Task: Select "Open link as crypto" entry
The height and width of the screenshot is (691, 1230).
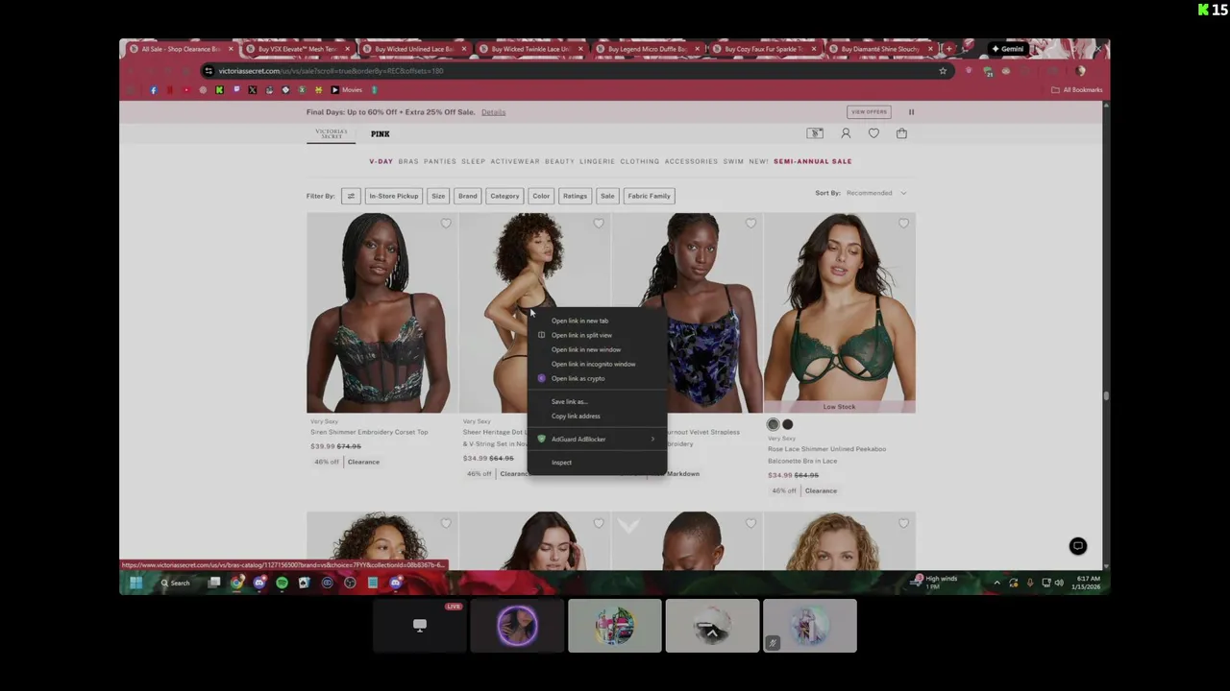Action: [596, 378]
